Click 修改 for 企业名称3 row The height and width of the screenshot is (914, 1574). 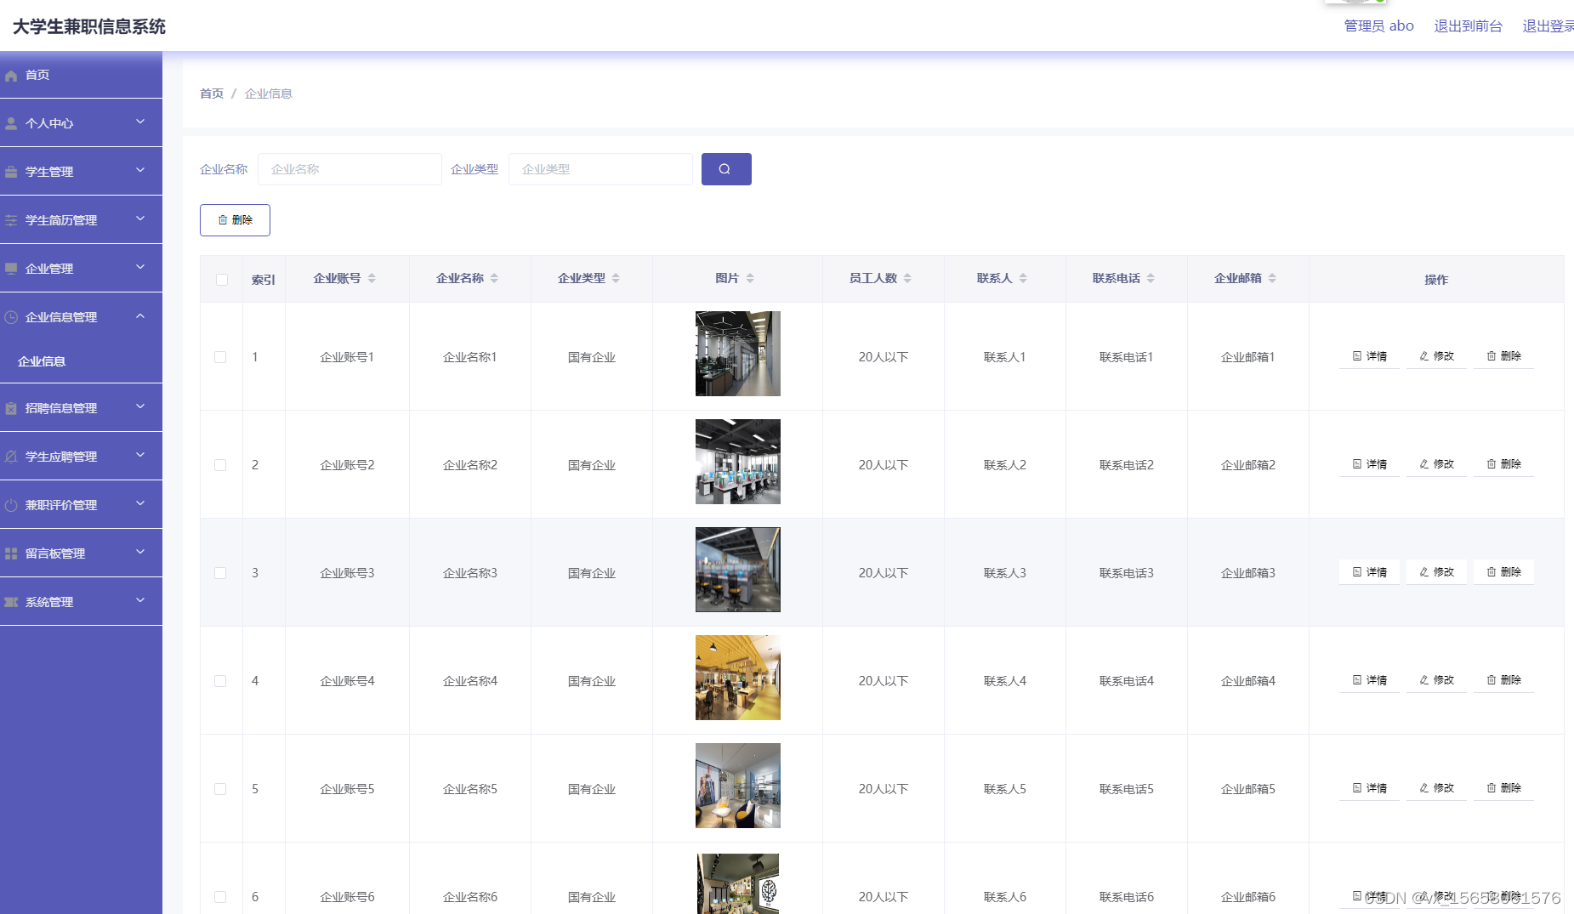[x=1436, y=572]
